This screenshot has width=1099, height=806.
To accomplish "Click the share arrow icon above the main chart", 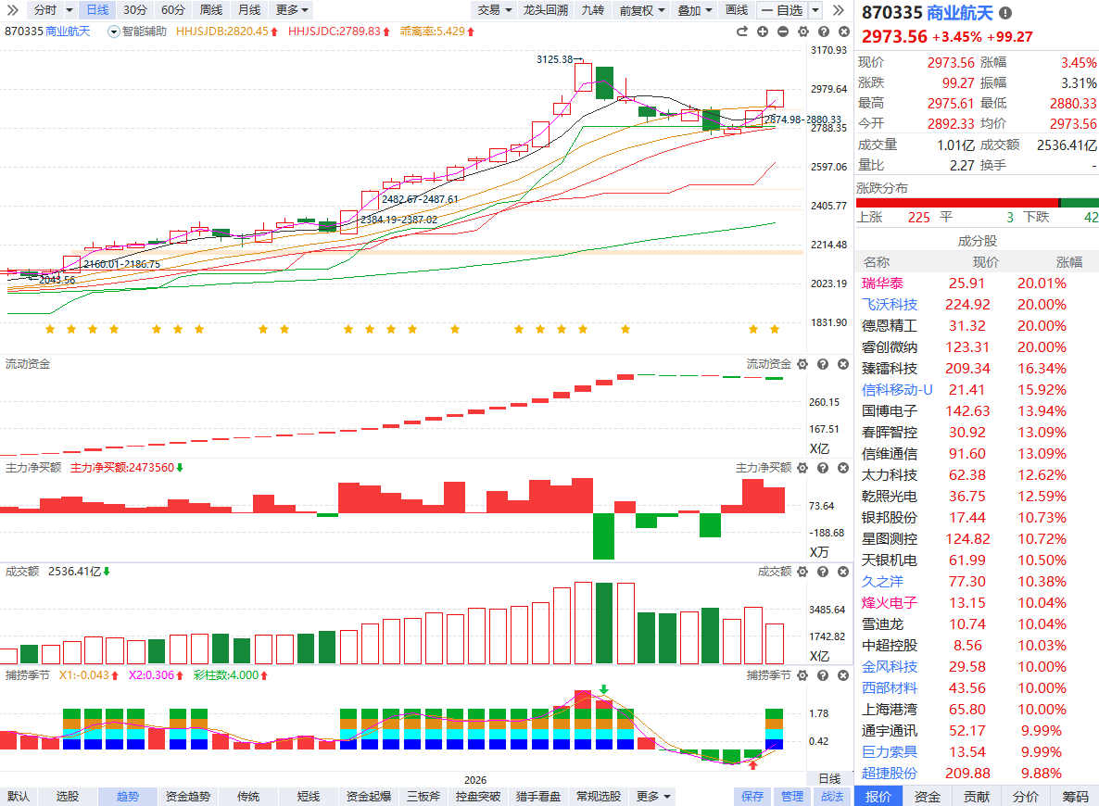I will tap(742, 31).
